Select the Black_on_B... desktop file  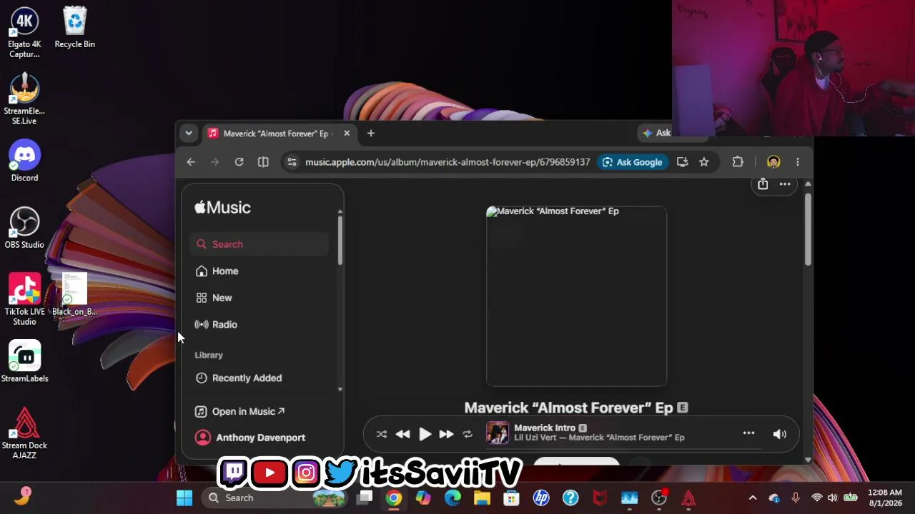point(75,295)
